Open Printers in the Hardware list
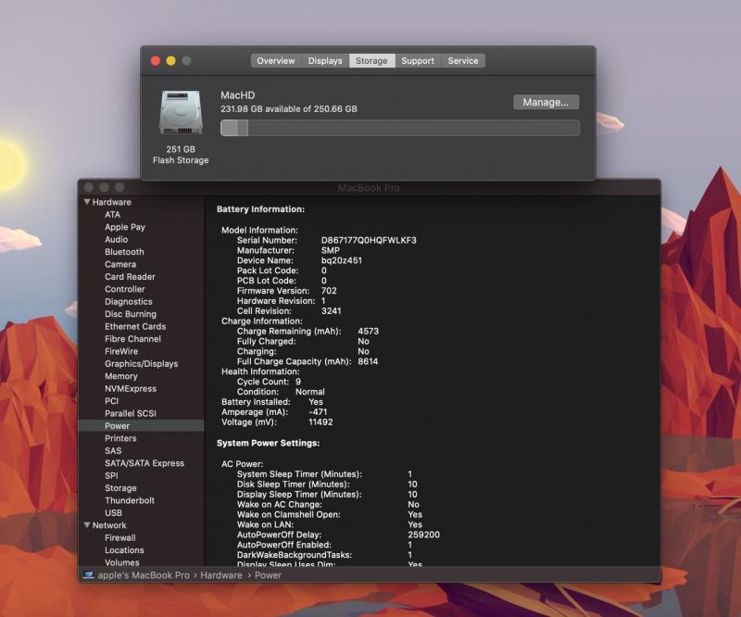This screenshot has height=617, width=741. point(120,438)
